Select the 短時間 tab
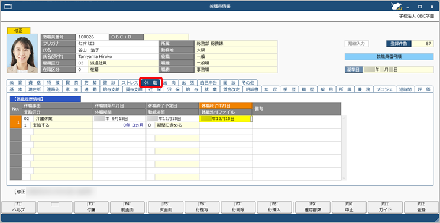 click(x=405, y=89)
